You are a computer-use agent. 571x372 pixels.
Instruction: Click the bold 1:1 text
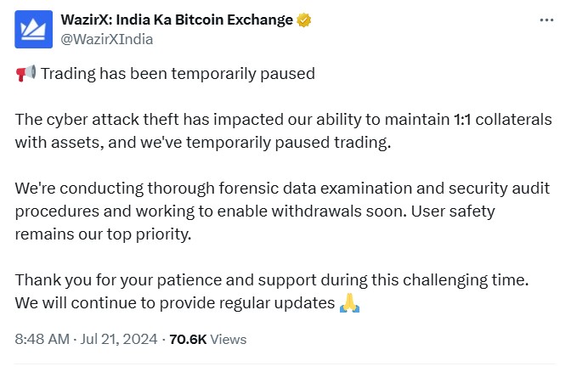(462, 120)
